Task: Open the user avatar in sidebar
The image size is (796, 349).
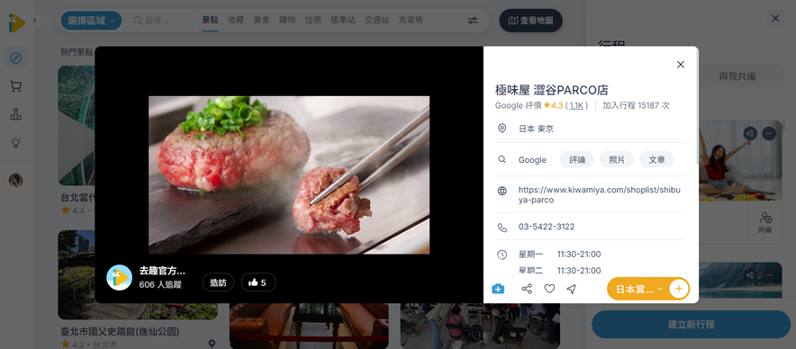Action: tap(15, 180)
